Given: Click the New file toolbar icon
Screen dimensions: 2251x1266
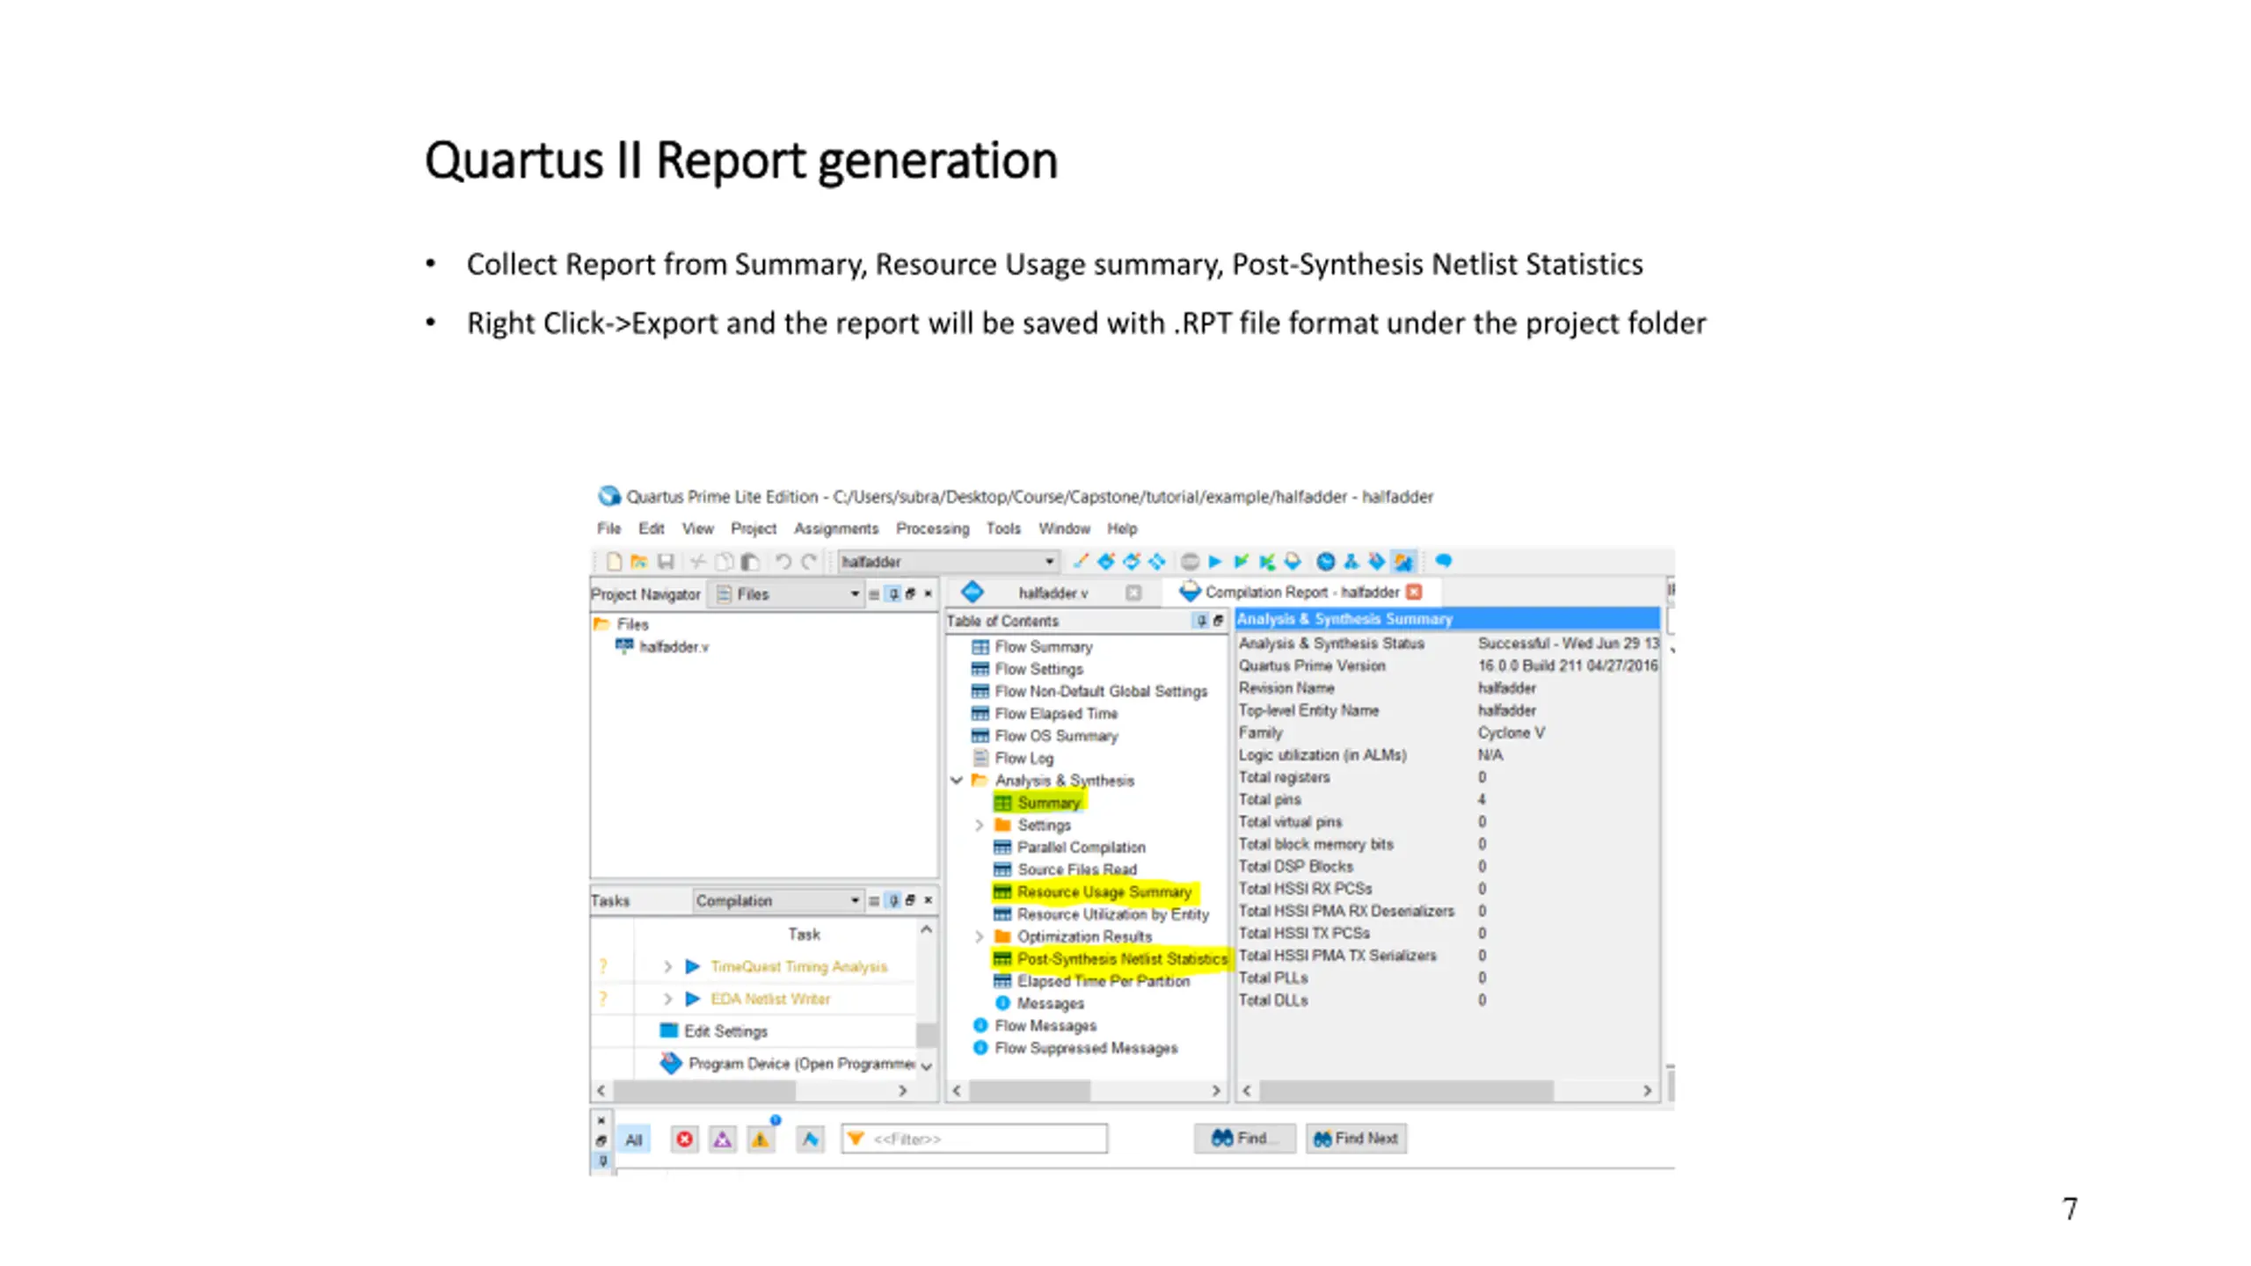Looking at the screenshot, I should point(614,561).
